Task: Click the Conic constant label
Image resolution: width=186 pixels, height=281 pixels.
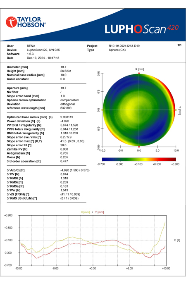Action: click(18, 79)
